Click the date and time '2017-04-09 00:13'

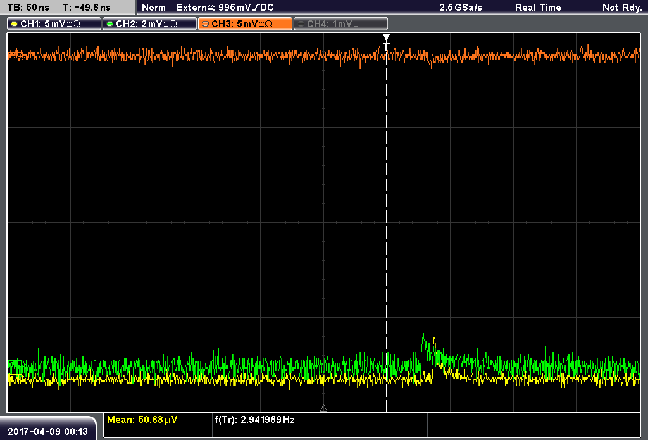coord(48,432)
